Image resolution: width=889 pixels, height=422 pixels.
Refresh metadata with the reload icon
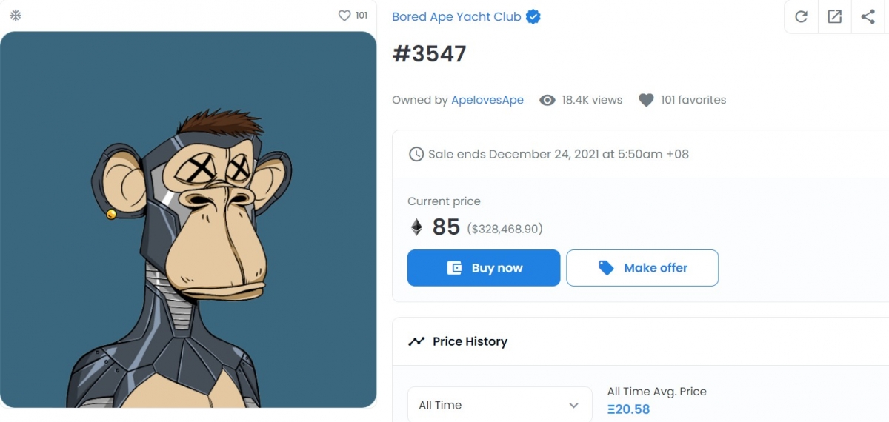pyautogui.click(x=801, y=16)
